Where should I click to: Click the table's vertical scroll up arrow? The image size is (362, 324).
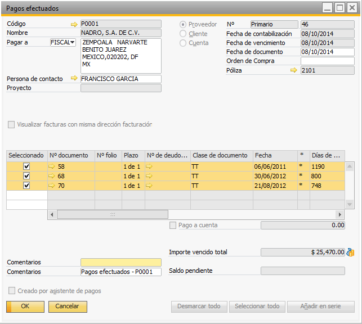pos(350,166)
